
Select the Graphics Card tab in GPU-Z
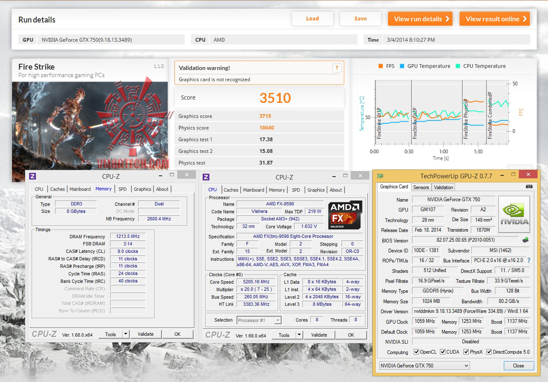[x=394, y=187]
